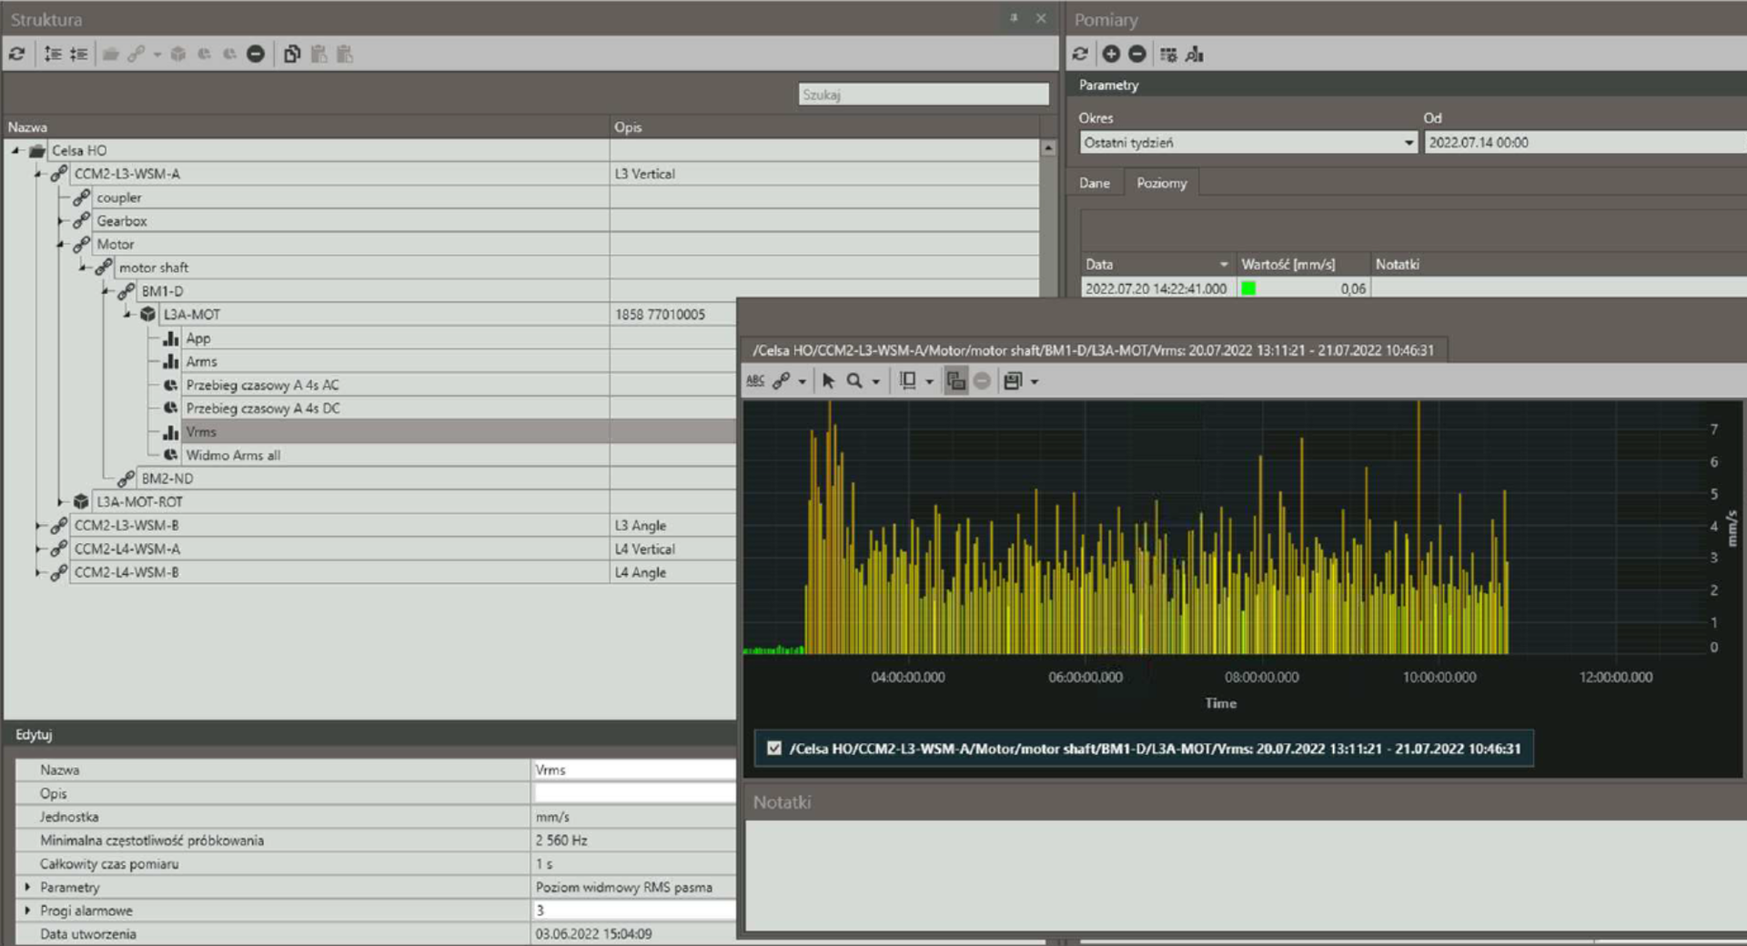
Task: Open the chart analysis icon in Pomiary
Action: pos(1195,55)
